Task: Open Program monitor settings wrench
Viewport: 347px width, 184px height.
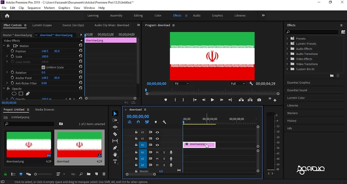Action: coord(251,83)
